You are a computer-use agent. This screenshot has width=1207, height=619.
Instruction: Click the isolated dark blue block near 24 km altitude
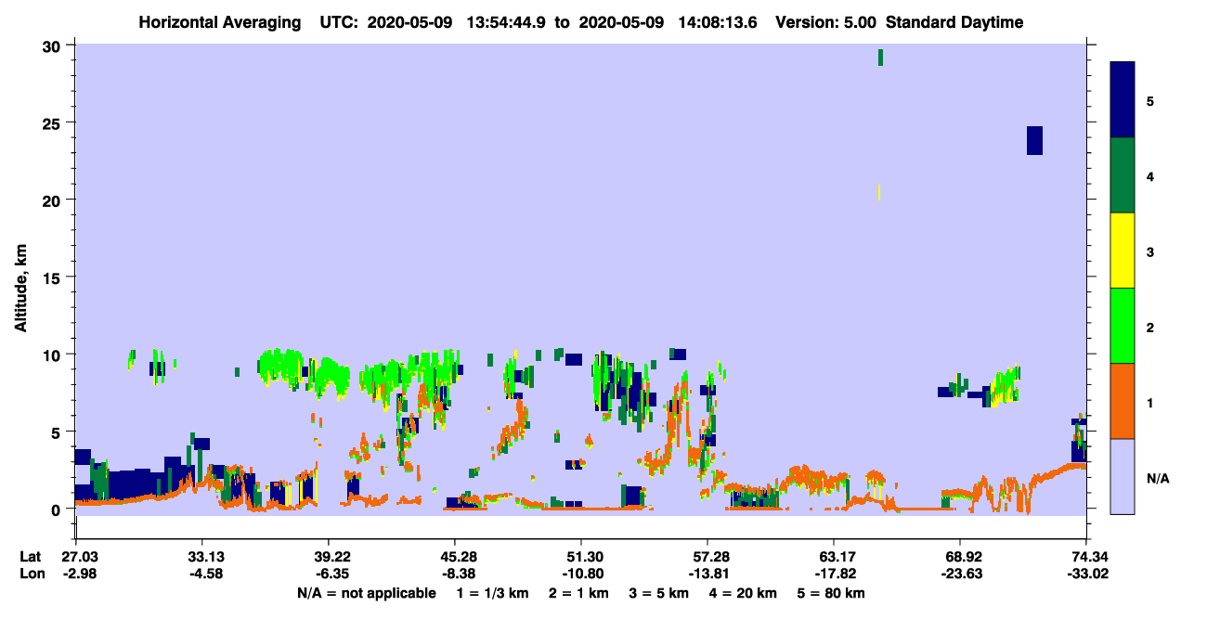pyautogui.click(x=1034, y=140)
